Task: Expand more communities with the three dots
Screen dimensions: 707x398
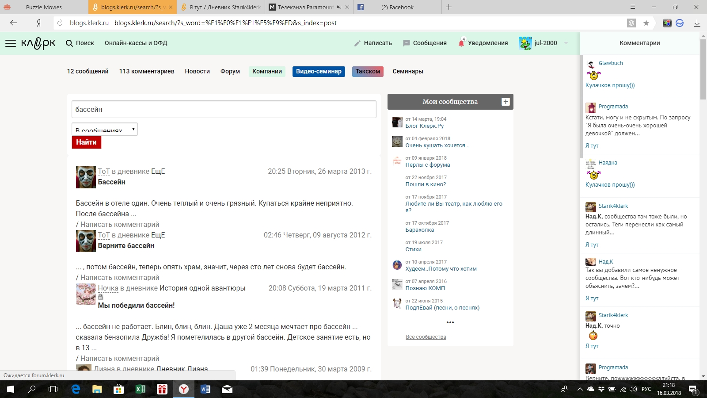Action: (450, 322)
